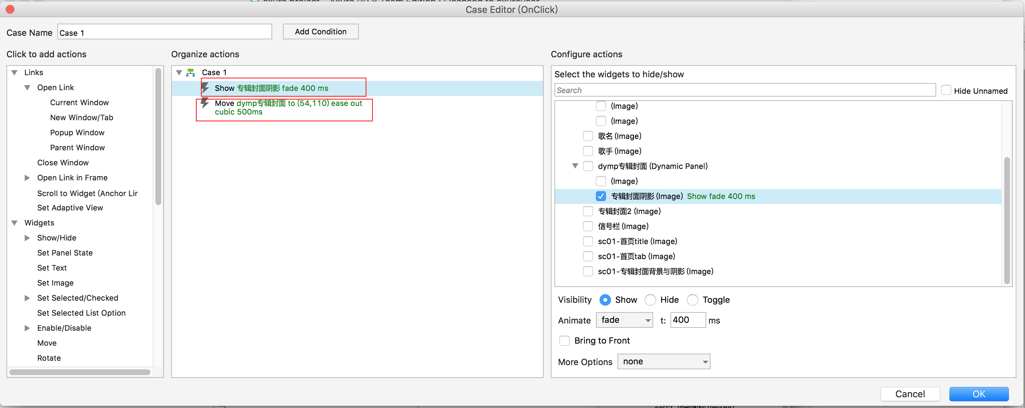Click lightning icon beside Show action

point(205,88)
